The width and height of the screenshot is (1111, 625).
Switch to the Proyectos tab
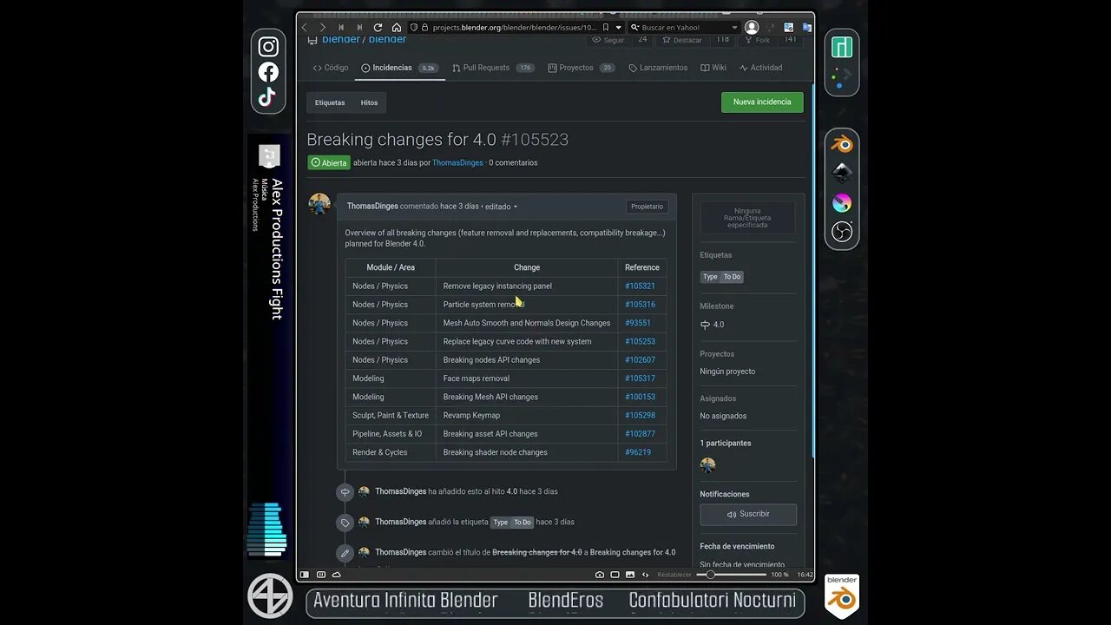pyautogui.click(x=582, y=68)
